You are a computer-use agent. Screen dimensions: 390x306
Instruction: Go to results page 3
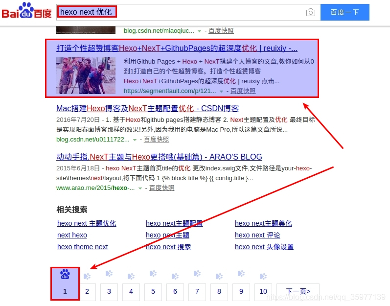point(109,292)
